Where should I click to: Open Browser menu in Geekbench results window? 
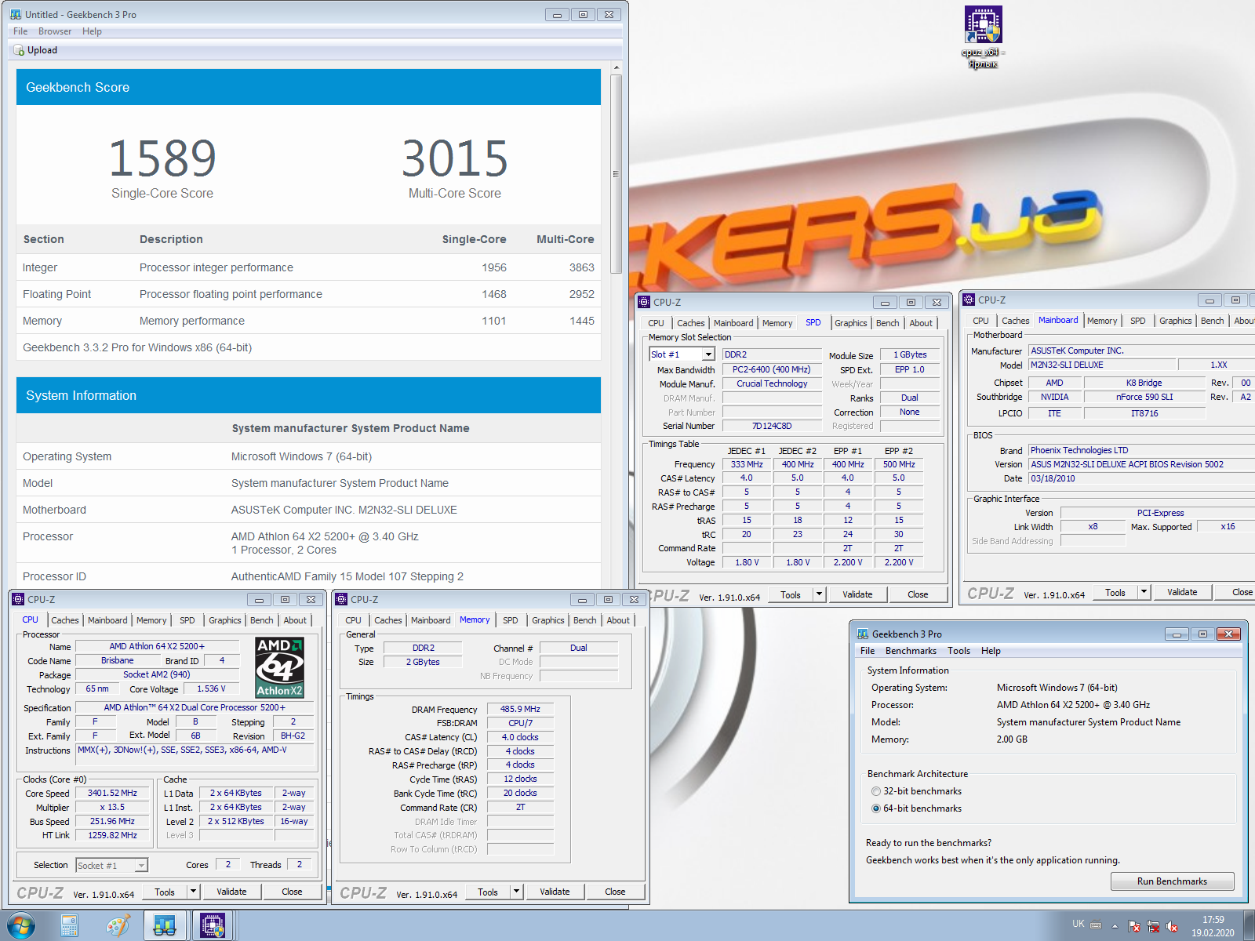click(x=55, y=31)
